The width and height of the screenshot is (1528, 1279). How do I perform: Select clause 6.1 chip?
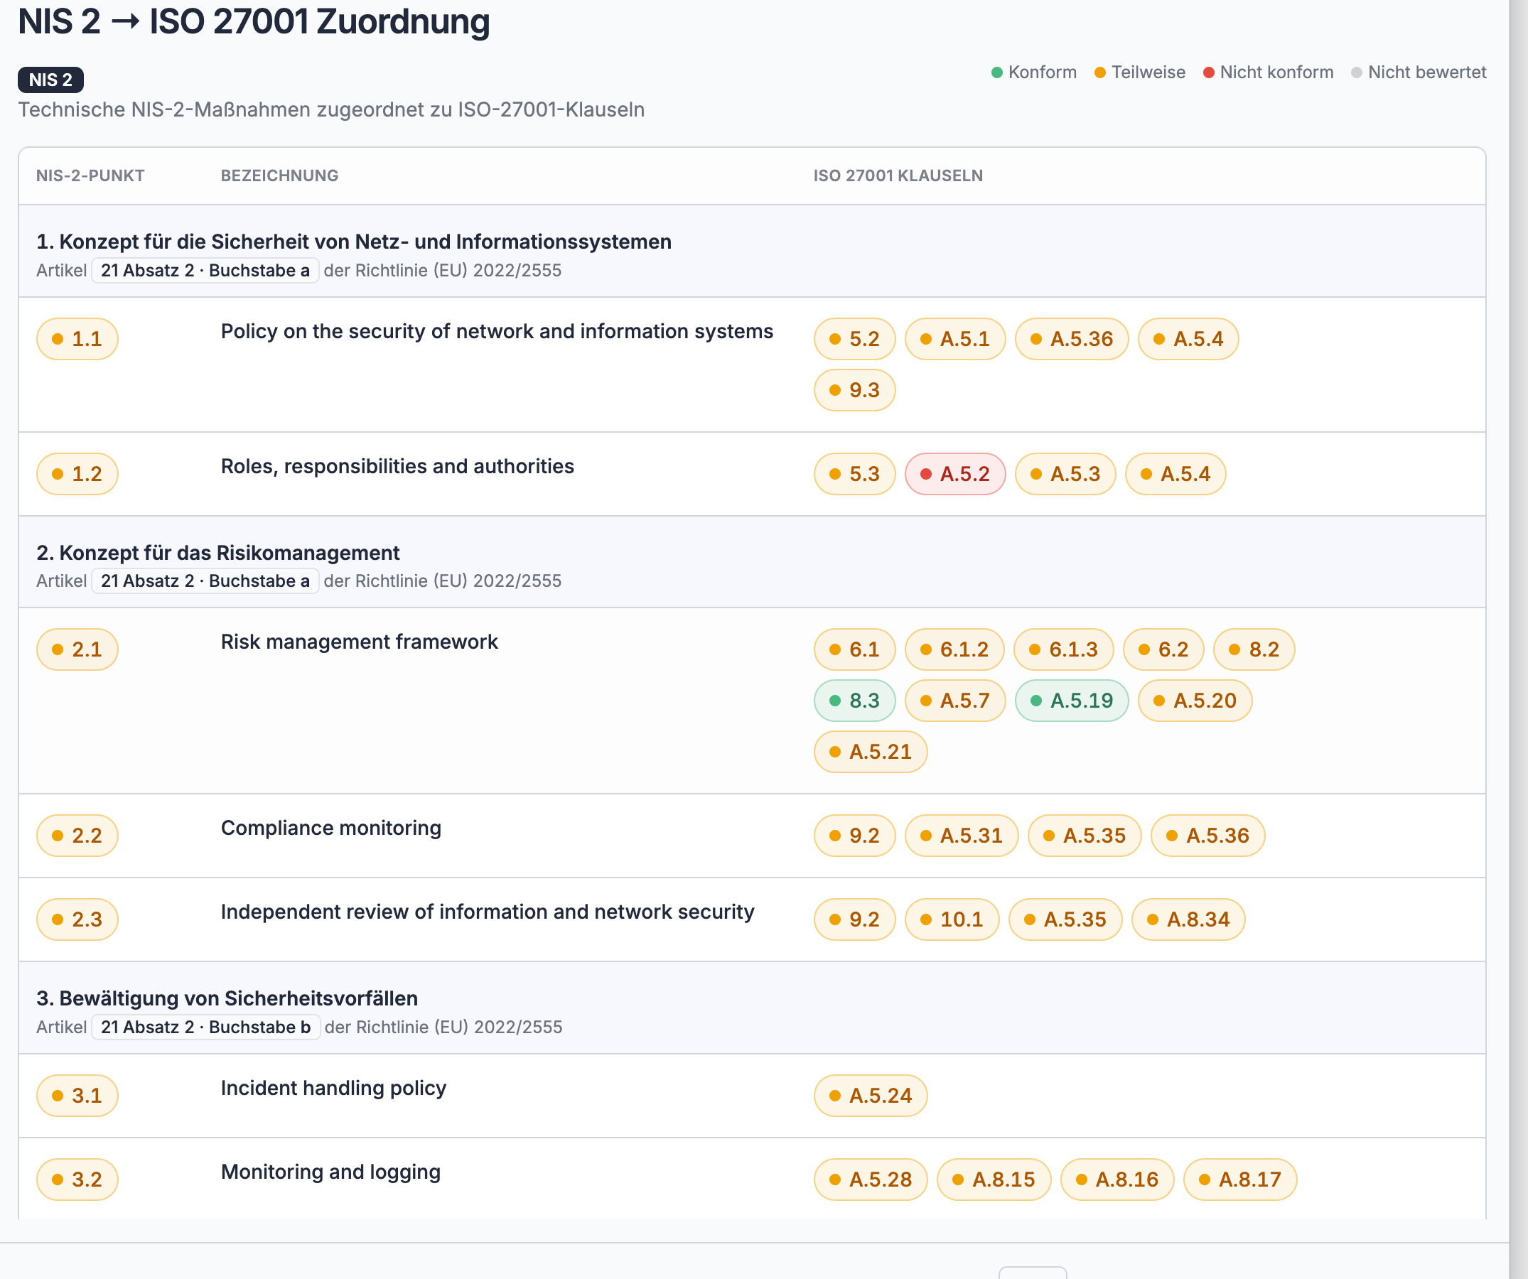click(x=855, y=649)
